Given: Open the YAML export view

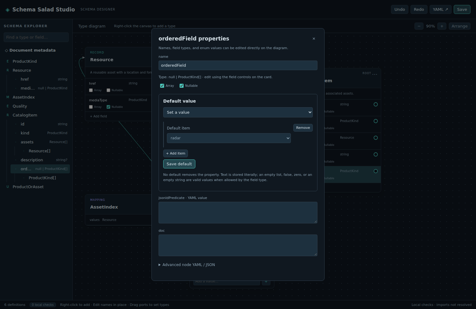Looking at the screenshot, I should coord(440,10).
